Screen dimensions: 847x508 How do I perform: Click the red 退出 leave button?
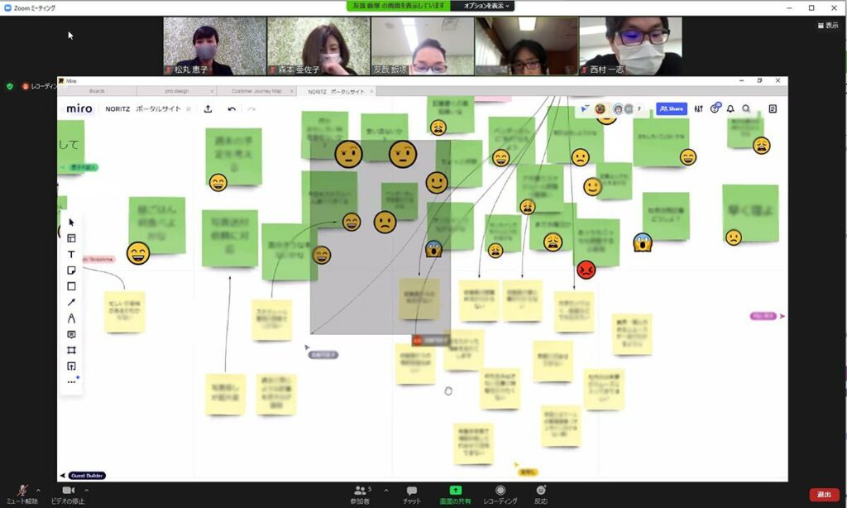coord(824,495)
